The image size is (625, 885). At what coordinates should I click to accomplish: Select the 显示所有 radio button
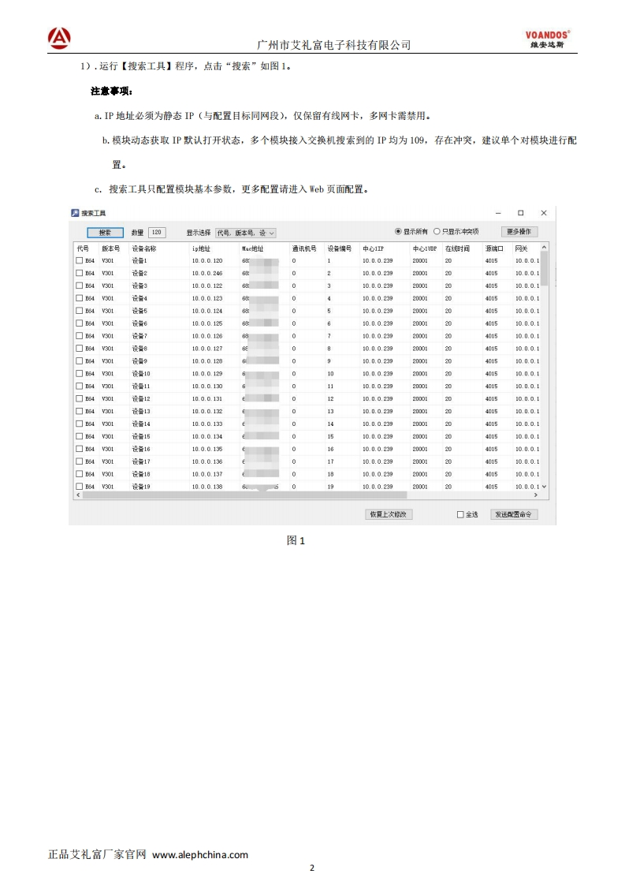[x=398, y=232]
